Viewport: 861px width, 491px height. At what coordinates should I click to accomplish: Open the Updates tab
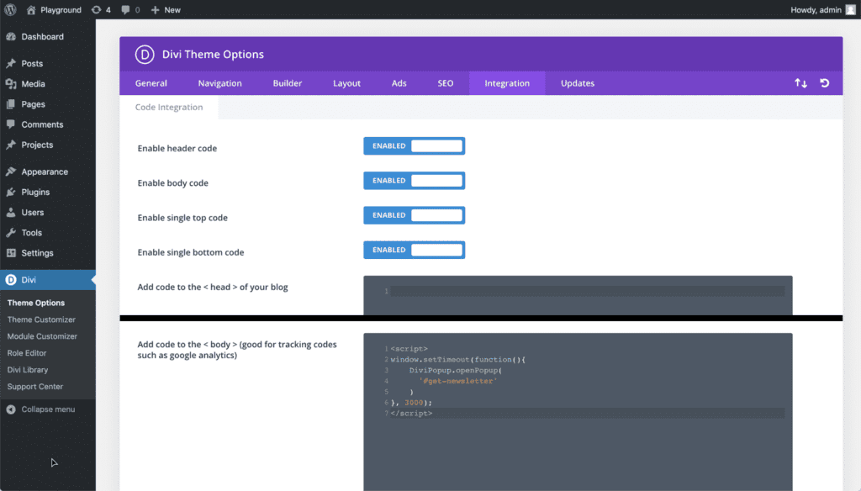click(x=577, y=83)
